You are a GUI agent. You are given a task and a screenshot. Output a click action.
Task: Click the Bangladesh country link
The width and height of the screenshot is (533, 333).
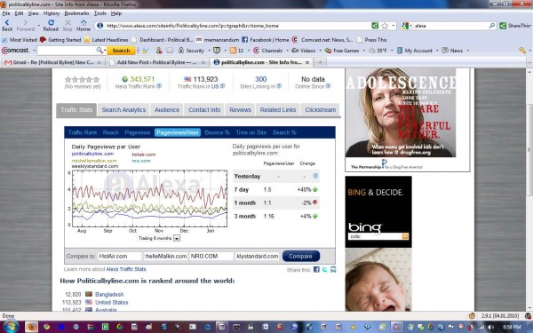click(109, 294)
